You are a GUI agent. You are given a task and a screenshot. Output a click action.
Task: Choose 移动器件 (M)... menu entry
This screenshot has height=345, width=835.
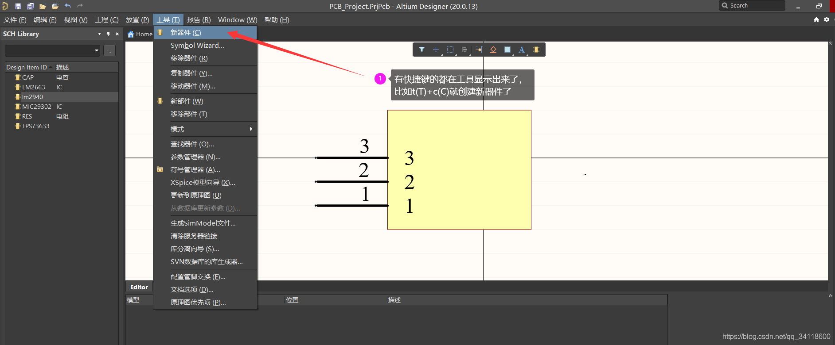click(205, 86)
